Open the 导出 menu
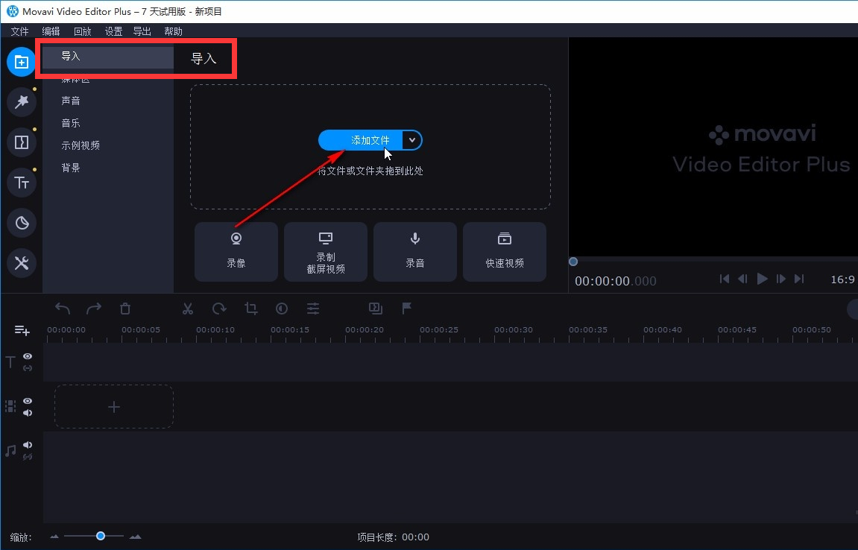 pos(142,31)
